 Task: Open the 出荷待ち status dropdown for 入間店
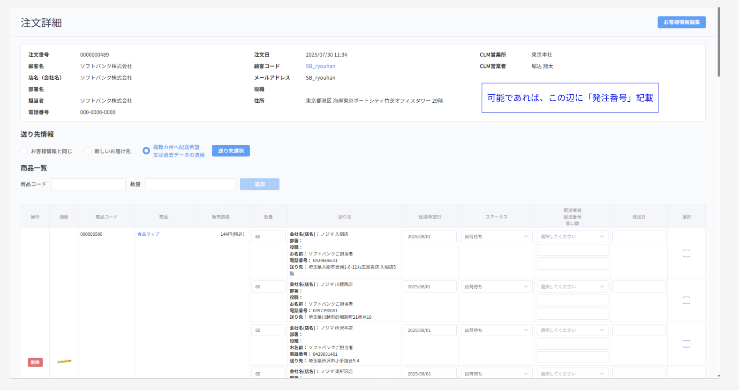pyautogui.click(x=496, y=237)
